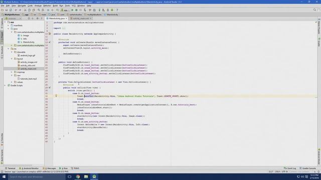Open the Messages tool window
321x180 pixels.
(x=49, y=168)
